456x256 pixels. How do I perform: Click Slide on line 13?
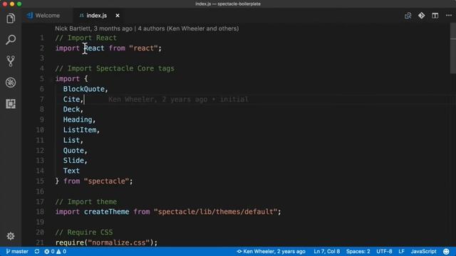(73, 161)
